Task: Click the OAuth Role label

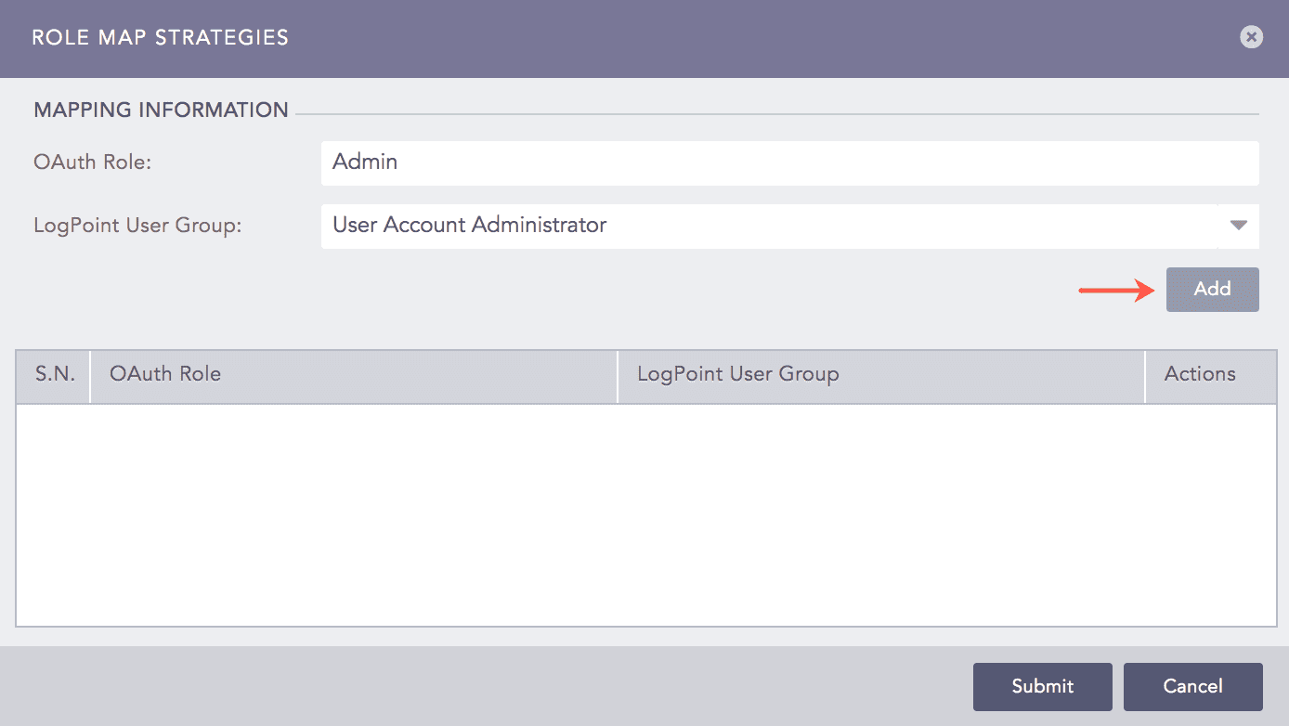Action: point(92,162)
